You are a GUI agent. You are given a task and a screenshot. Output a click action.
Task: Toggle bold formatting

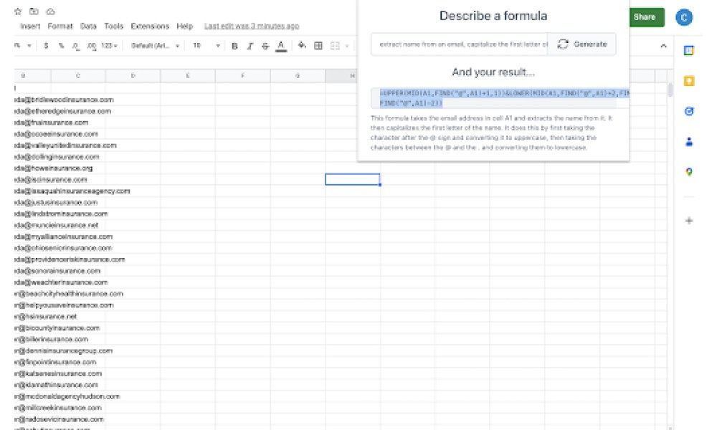click(x=234, y=46)
